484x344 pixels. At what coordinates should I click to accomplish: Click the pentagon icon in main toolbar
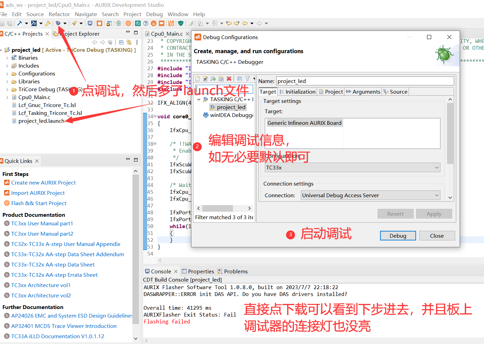(118, 23)
